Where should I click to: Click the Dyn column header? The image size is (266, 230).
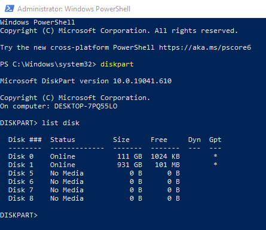[194, 140]
